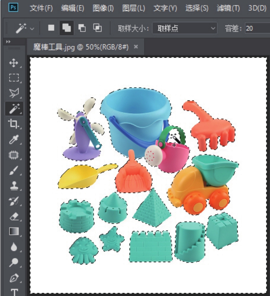The height and width of the screenshot is (296, 270).
Task: Select the Move tool
Action: 14,63
